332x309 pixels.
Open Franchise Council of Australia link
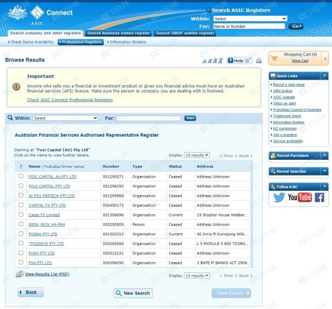click(297, 110)
